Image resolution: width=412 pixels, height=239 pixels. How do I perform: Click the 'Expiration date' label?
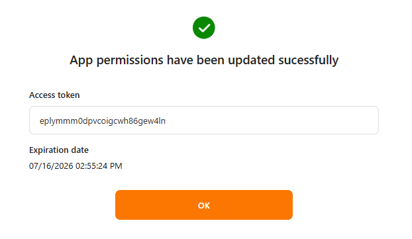pos(59,150)
